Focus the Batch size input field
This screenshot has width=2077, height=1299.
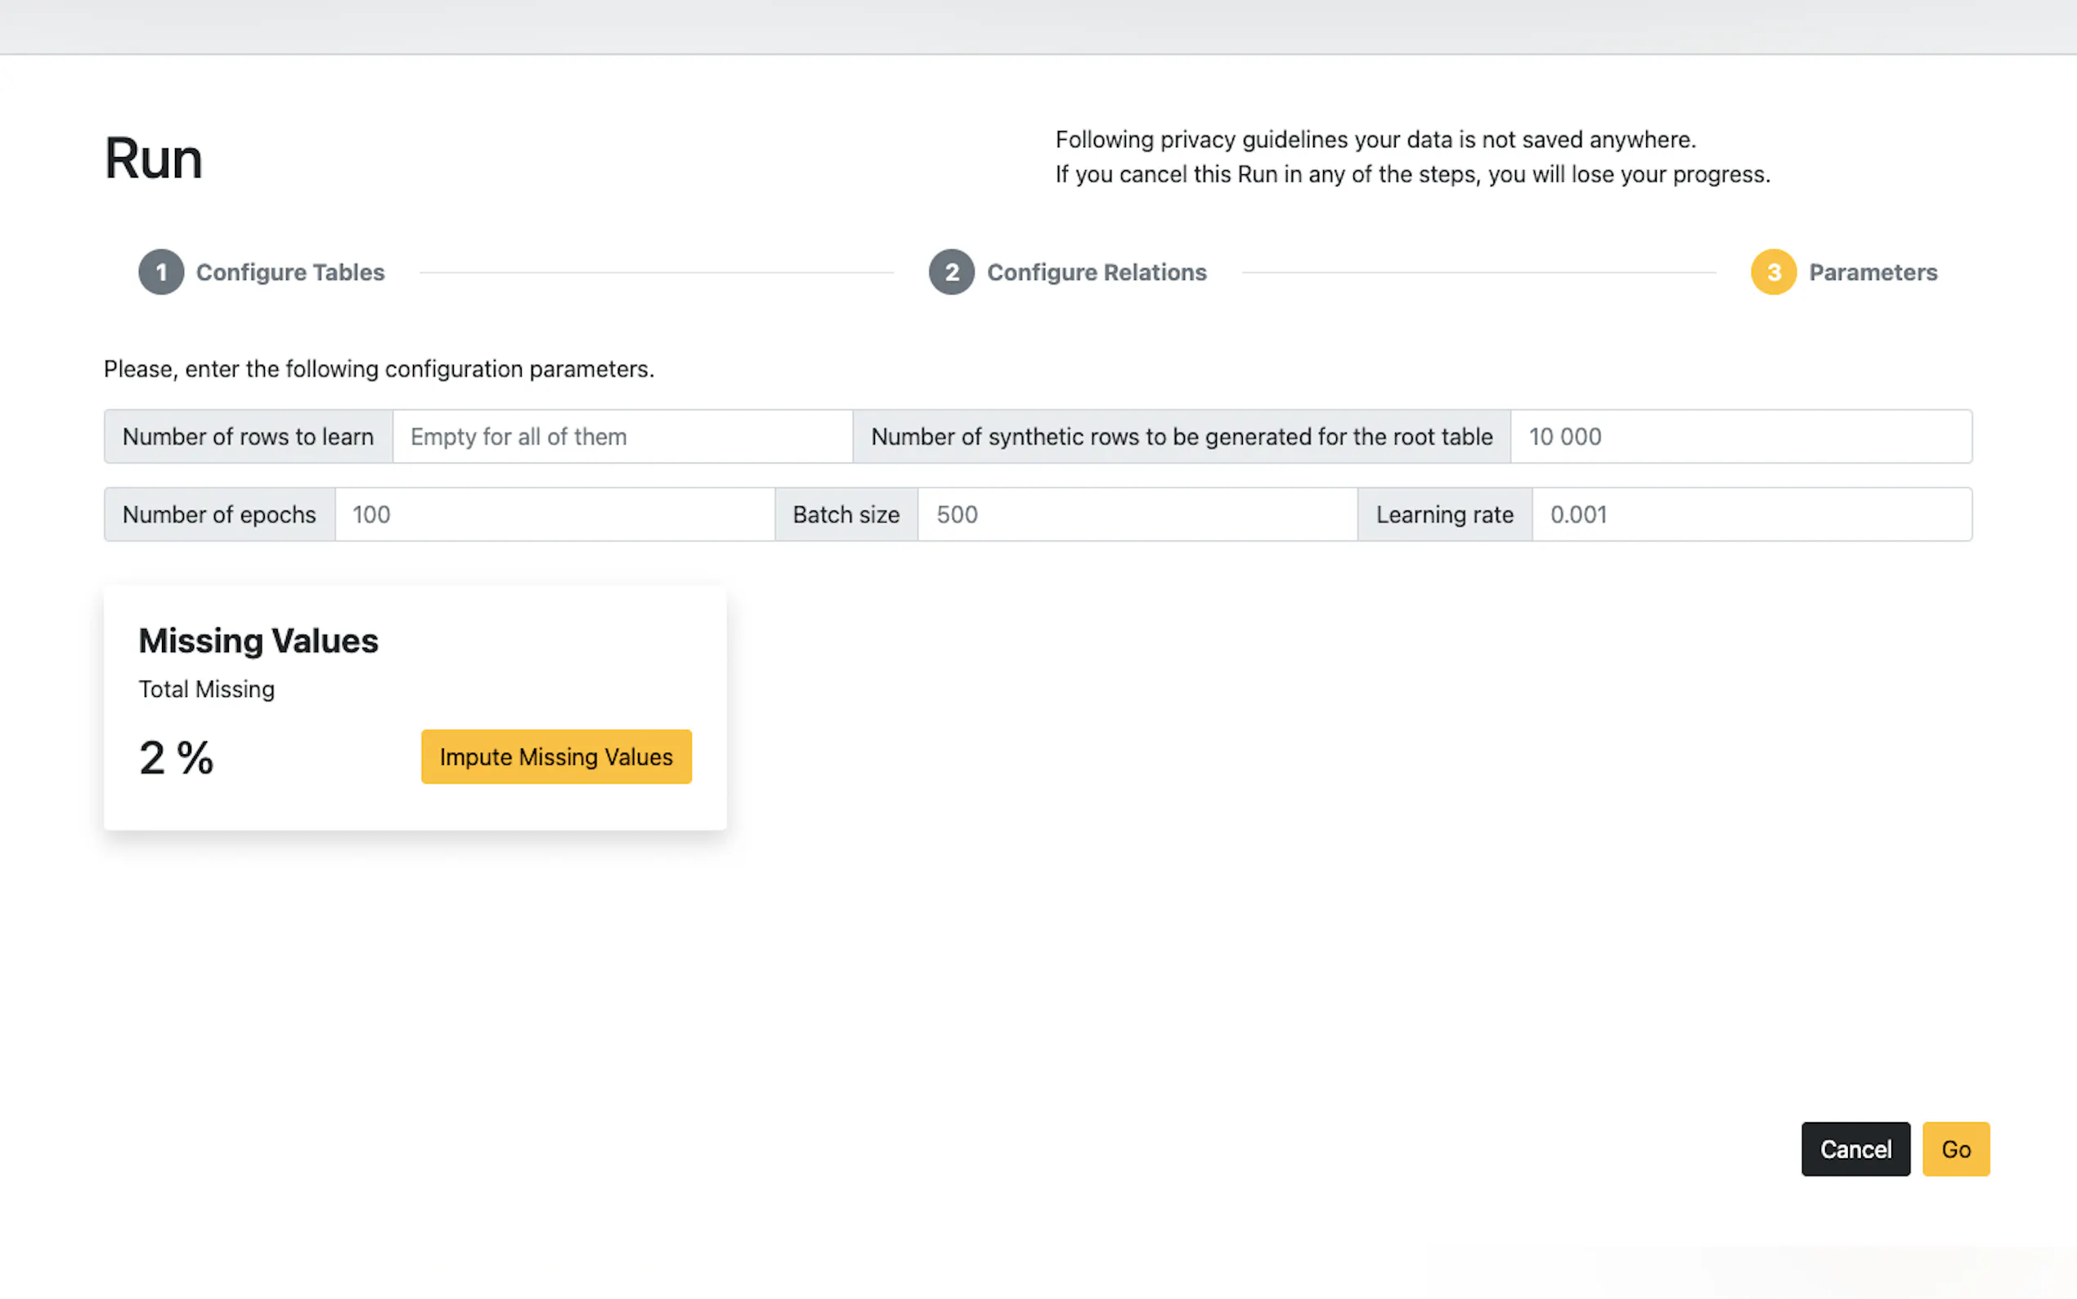coord(1137,515)
